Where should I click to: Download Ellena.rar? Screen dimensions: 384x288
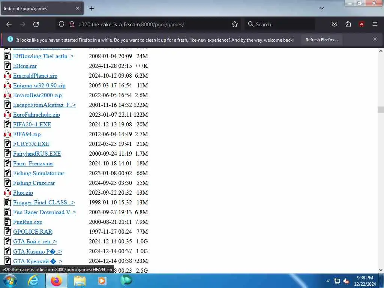pyautogui.click(x=25, y=66)
